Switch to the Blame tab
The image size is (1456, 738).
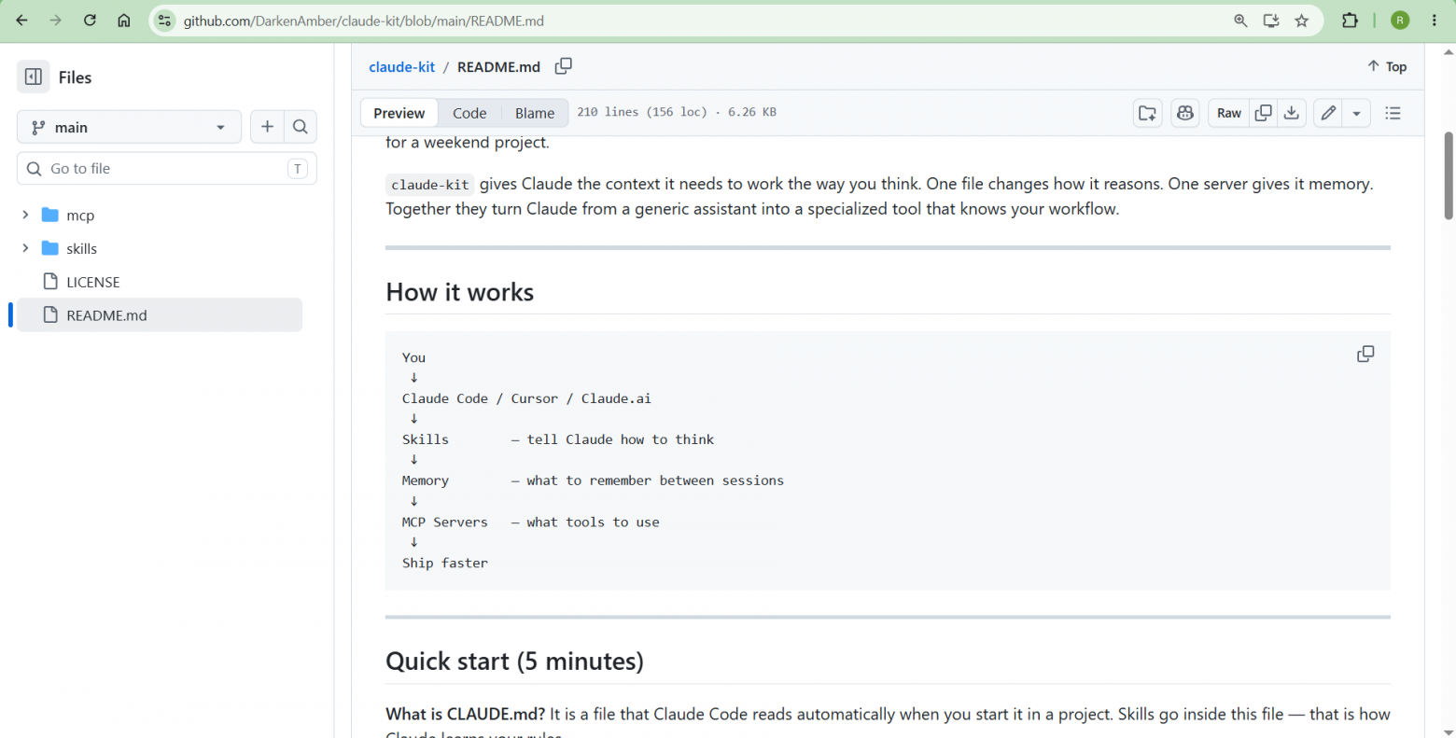(535, 113)
